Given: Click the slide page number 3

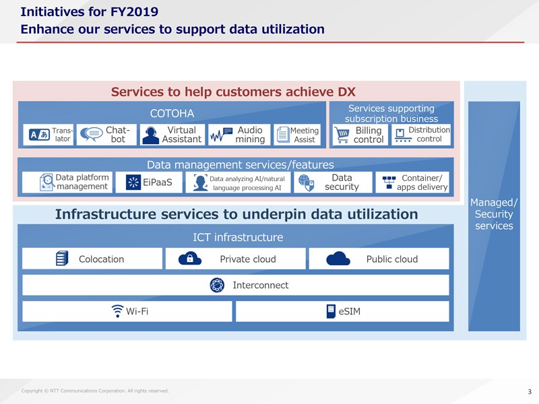Looking at the screenshot, I should [530, 391].
